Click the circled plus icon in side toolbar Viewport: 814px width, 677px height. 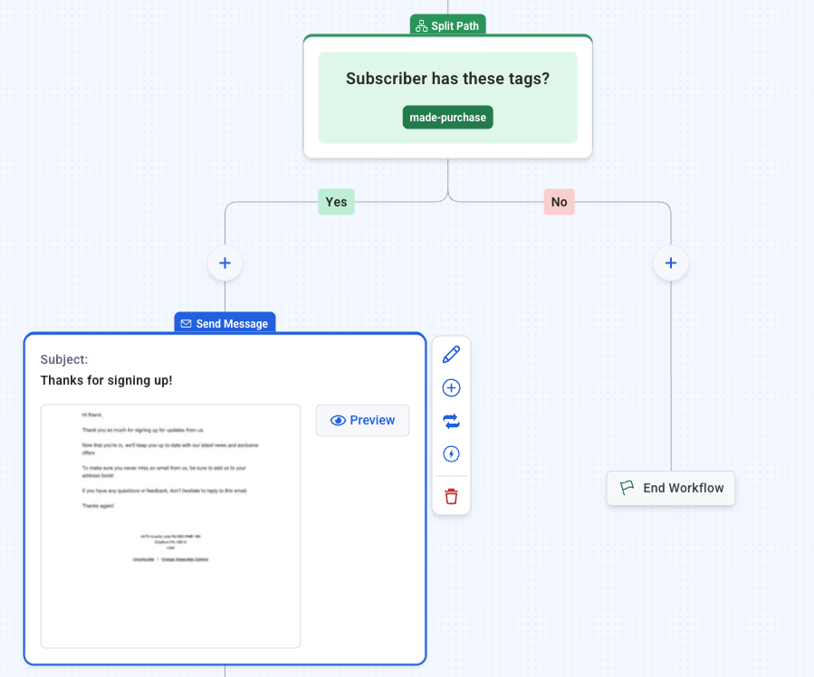click(451, 388)
